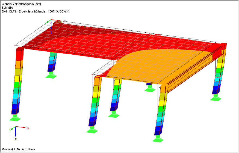This screenshot has width=239, height=153.
Task: Click the blue Z axis label at the model origin
Action: pyautogui.click(x=51, y=32)
